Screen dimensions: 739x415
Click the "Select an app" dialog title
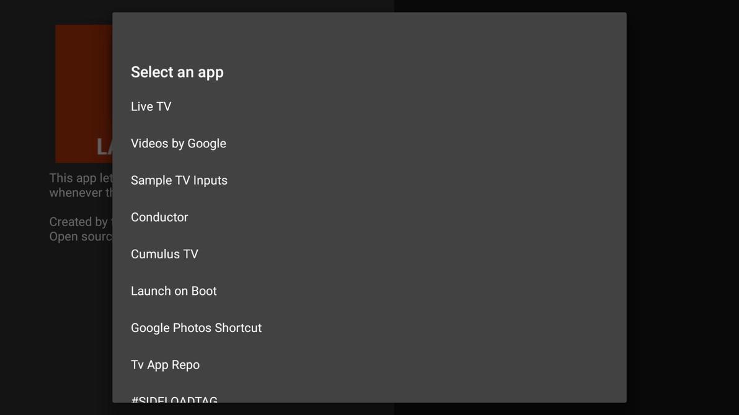pyautogui.click(x=177, y=72)
